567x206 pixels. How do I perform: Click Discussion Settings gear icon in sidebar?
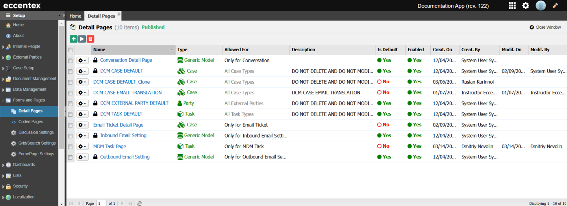click(x=14, y=132)
